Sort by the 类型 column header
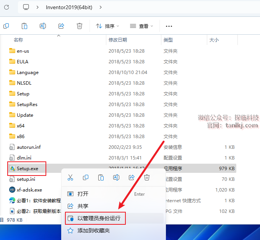 [x=168, y=40]
